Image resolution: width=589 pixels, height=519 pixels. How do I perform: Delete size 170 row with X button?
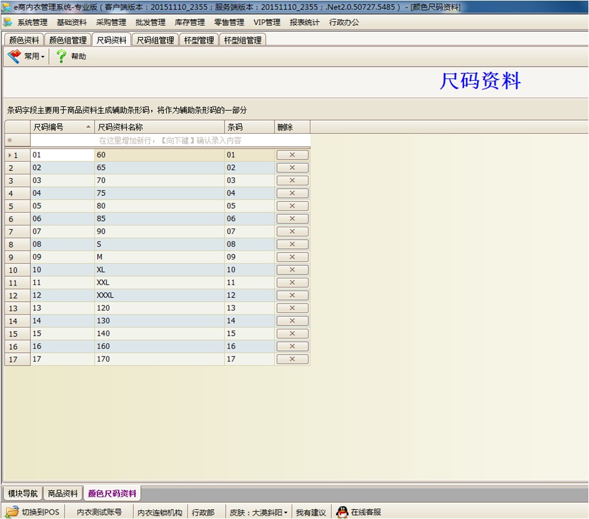click(x=292, y=359)
